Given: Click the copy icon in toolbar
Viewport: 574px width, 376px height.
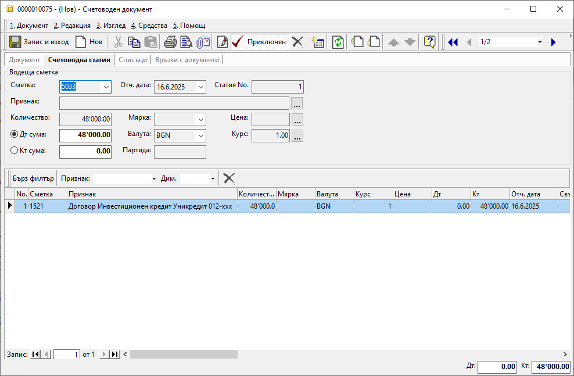Looking at the screenshot, I should point(134,42).
